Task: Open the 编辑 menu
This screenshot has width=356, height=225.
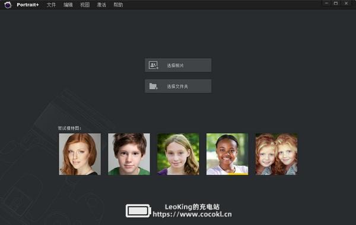Action: 68,5
